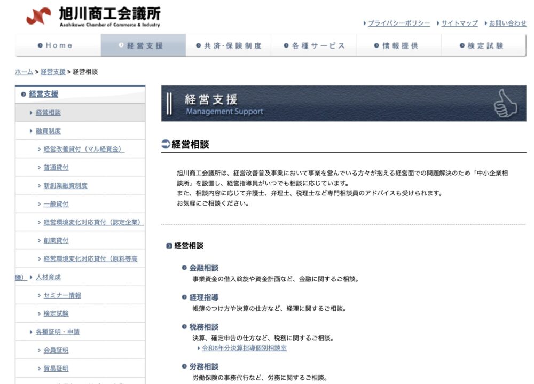Click the ホーム breadcrumb link
The width and height of the screenshot is (534, 384).
click(24, 72)
